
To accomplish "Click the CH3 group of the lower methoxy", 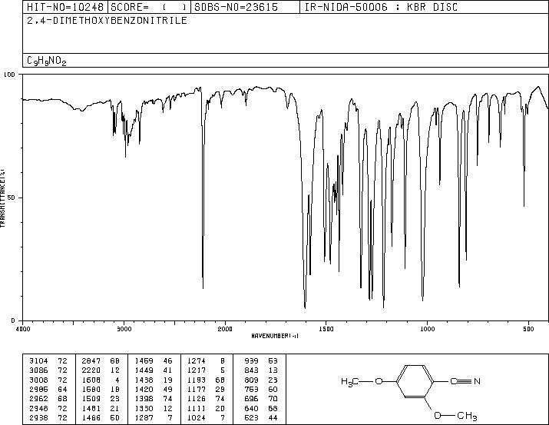I will (467, 417).
